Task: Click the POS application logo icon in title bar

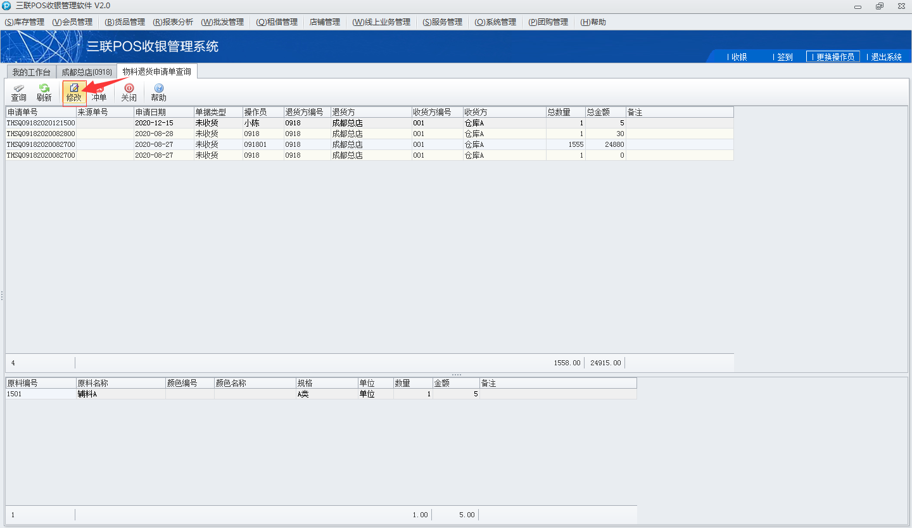Action: click(x=6, y=6)
